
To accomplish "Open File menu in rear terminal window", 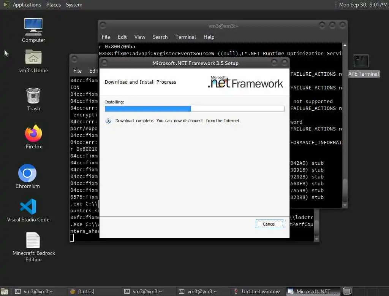I will click(x=77, y=71).
